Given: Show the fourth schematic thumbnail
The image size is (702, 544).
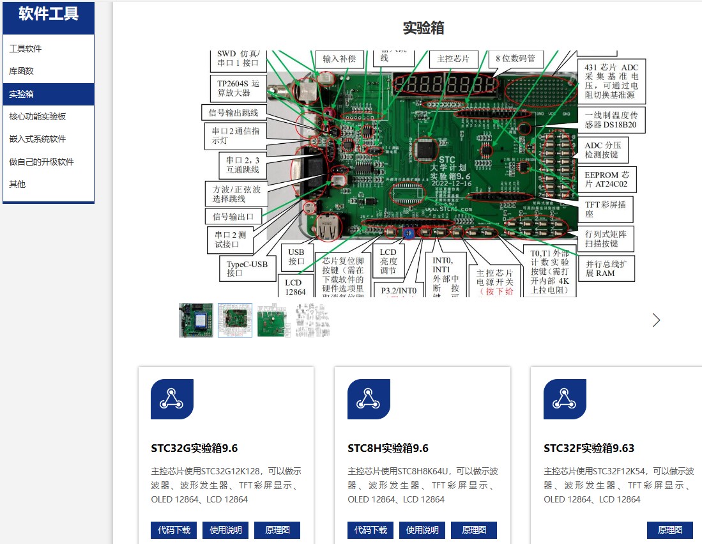Looking at the screenshot, I should pos(312,320).
